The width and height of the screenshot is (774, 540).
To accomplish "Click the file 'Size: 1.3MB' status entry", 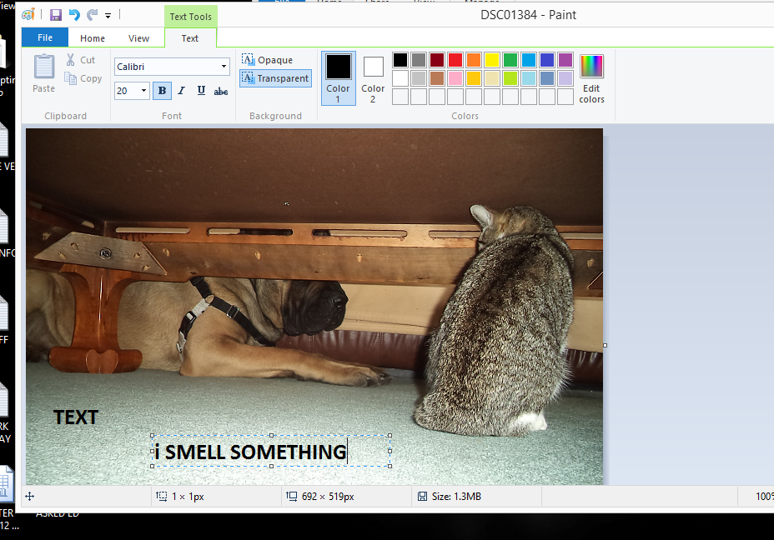I will (x=450, y=497).
